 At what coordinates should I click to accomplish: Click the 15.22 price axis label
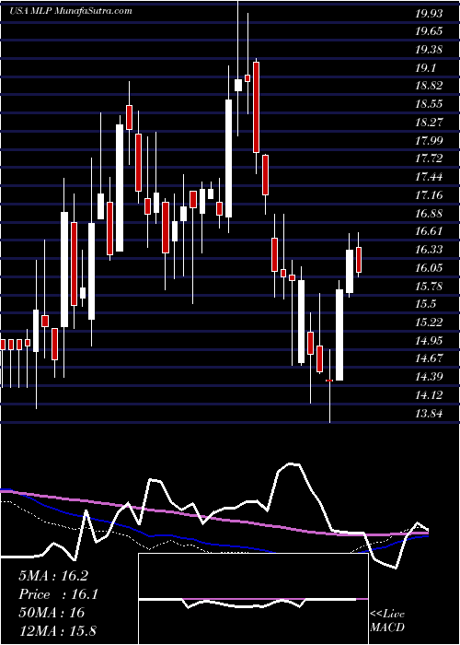point(429,322)
